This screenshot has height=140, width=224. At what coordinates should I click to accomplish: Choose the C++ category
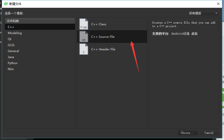pos(40,27)
